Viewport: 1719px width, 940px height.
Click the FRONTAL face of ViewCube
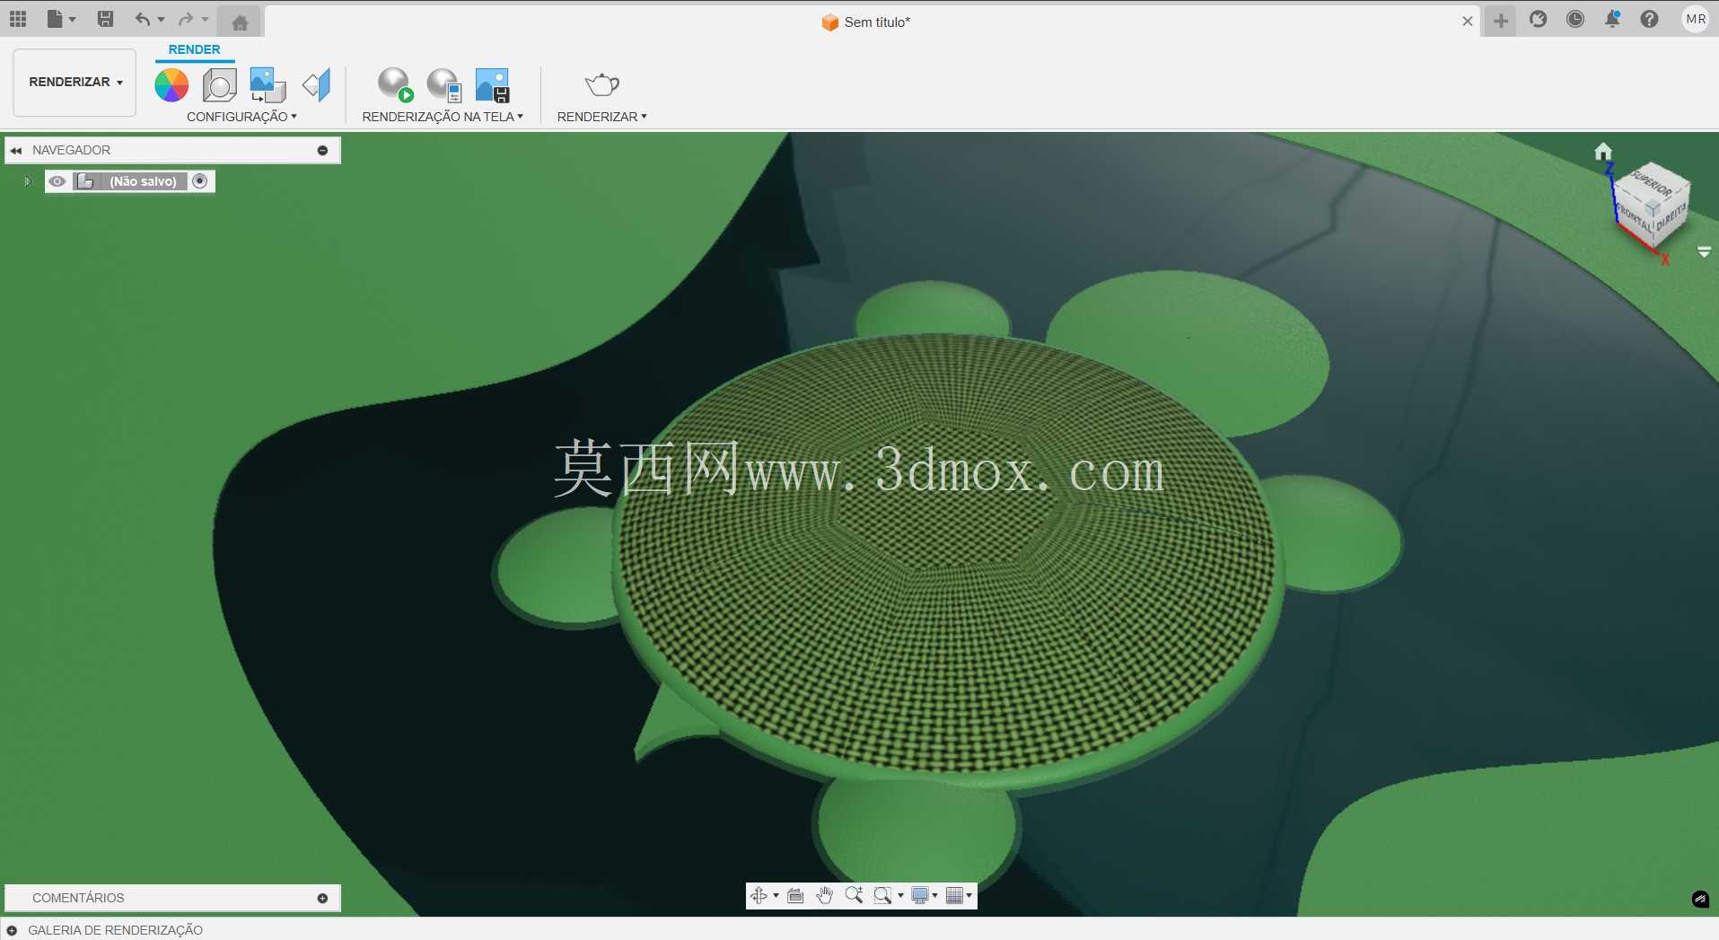(1633, 218)
